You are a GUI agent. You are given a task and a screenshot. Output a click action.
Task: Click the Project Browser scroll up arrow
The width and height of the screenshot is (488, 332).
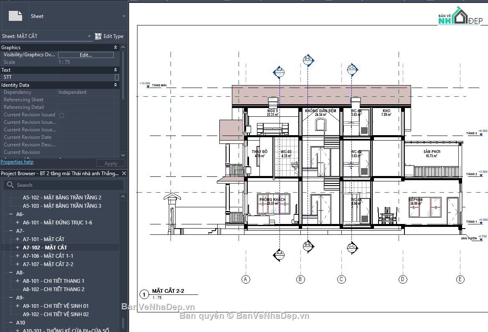pyautogui.click(x=123, y=196)
